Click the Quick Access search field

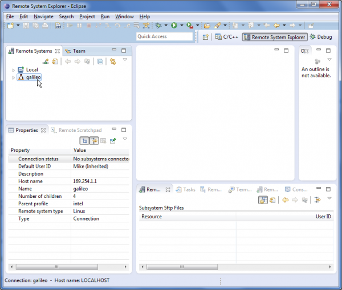pyautogui.click(x=165, y=36)
